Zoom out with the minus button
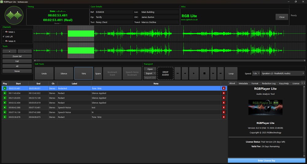Screen dimensions: 307x164 [x=25, y=51]
